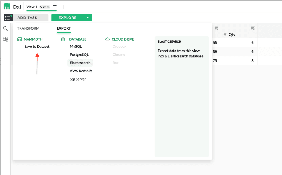Click the Qty cell in row 55
This screenshot has height=175, width=282.
click(239, 43)
